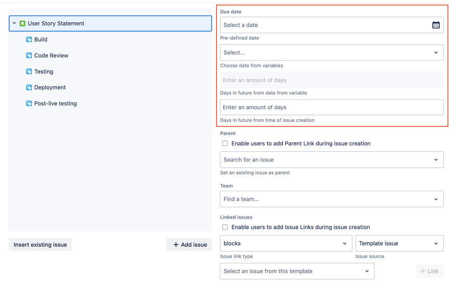Viewport: 452px width, 294px height.
Task: Open the Template issue source dropdown
Action: point(399,243)
